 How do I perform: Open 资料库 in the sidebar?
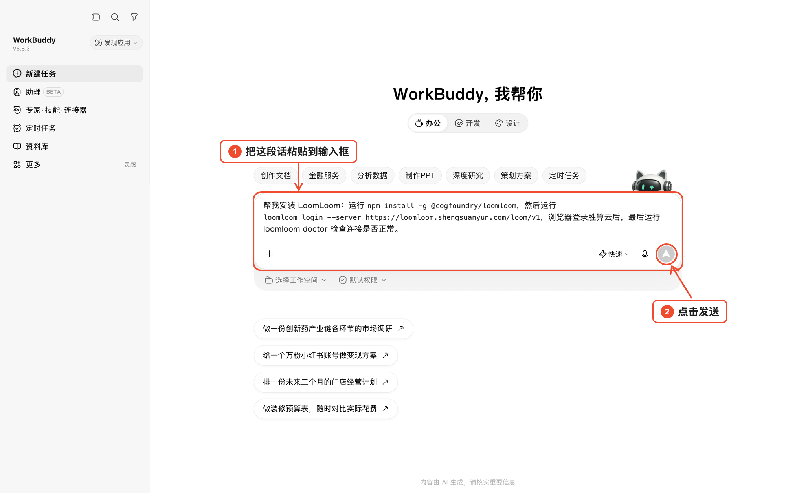coord(74,146)
